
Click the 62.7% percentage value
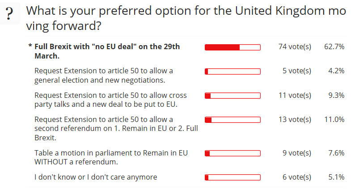coord(334,47)
